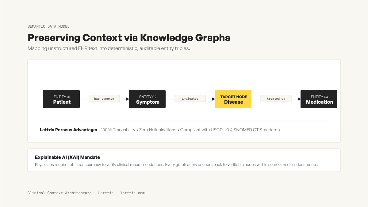Click Clinical Context Architecture footer text

pos(59,193)
